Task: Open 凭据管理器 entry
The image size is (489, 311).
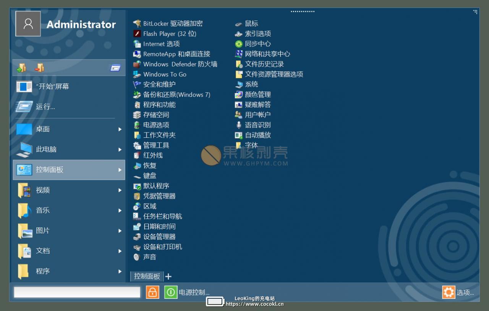Action: coord(154,196)
